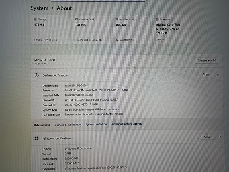This screenshot has height=172, width=229.
Task: Click the Related links label
Action: coord(42,125)
